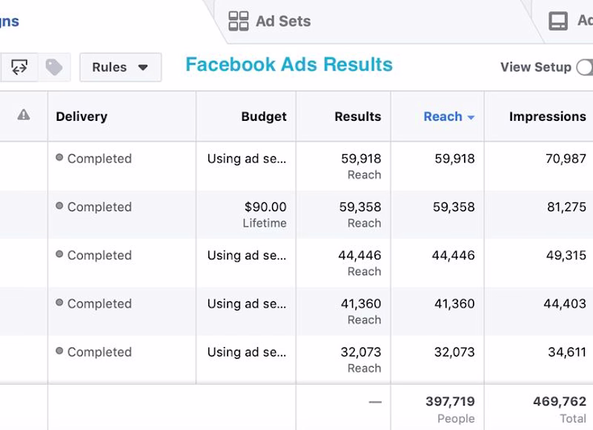The width and height of the screenshot is (593, 430).
Task: Open the Rules dropdown
Action: tap(120, 67)
